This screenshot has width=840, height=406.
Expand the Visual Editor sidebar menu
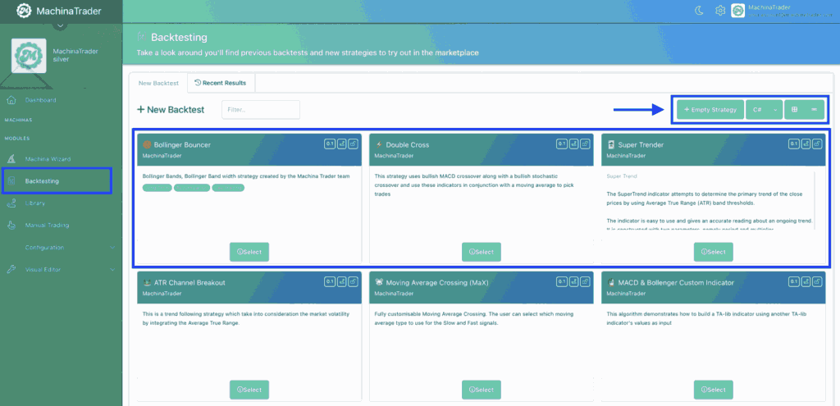coord(112,269)
